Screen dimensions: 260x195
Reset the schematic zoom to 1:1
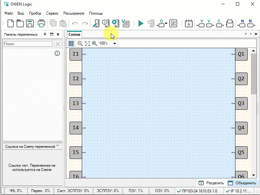(87, 43)
